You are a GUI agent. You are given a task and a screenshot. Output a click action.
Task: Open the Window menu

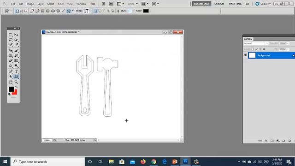81,4
